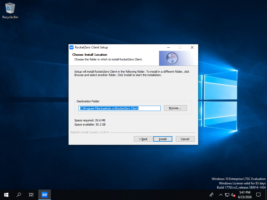This screenshot has width=267, height=200.
Task: Click the 'RocketZero Client Setup' title text
Action: pyautogui.click(x=91, y=47)
